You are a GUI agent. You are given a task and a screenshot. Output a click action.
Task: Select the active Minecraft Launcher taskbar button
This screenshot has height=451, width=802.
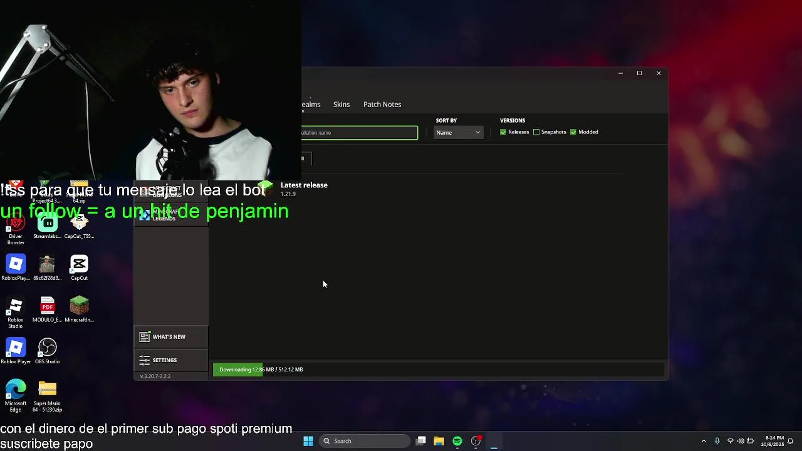coord(494,441)
